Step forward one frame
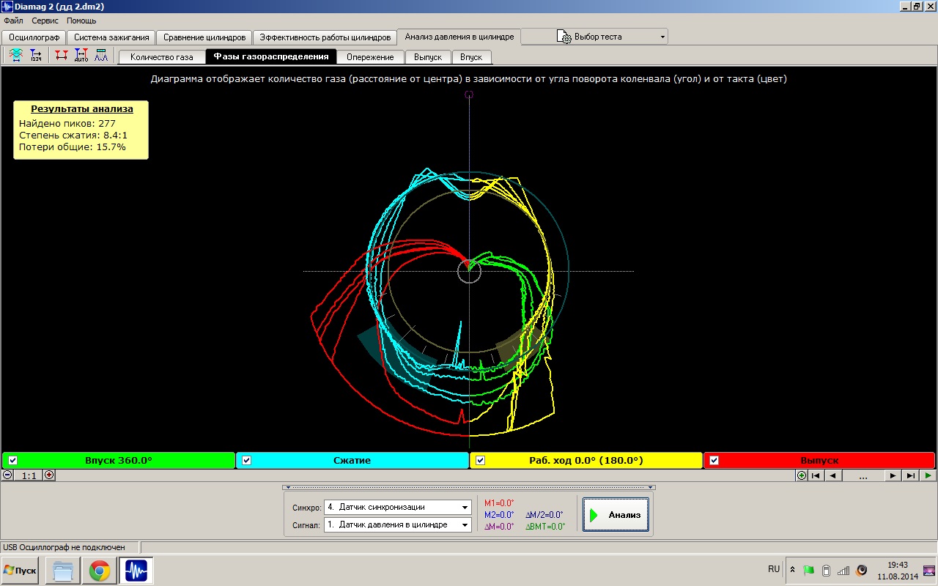938x586 pixels. [892, 475]
